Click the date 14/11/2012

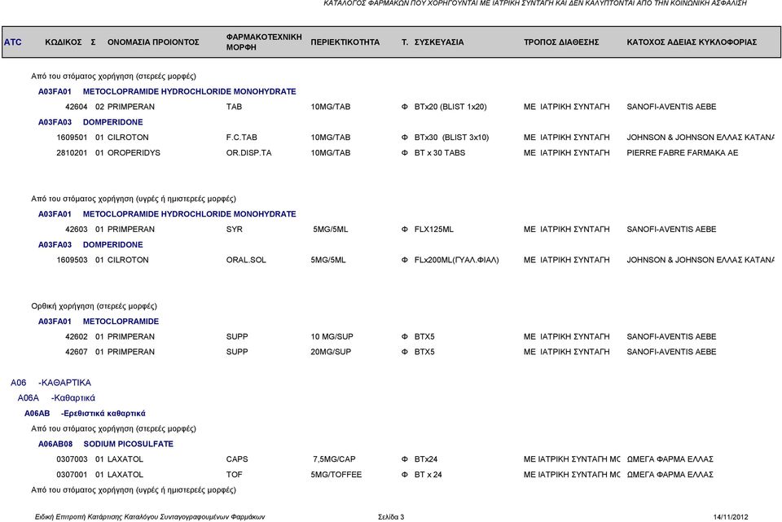[731, 517]
